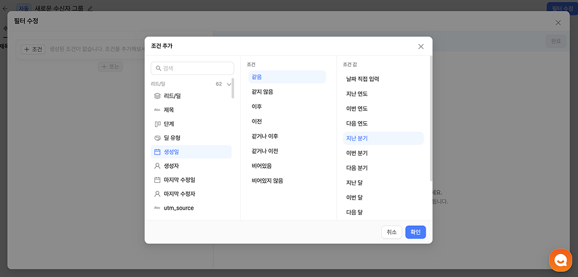Click the field list scrollbar

pyautogui.click(x=233, y=88)
